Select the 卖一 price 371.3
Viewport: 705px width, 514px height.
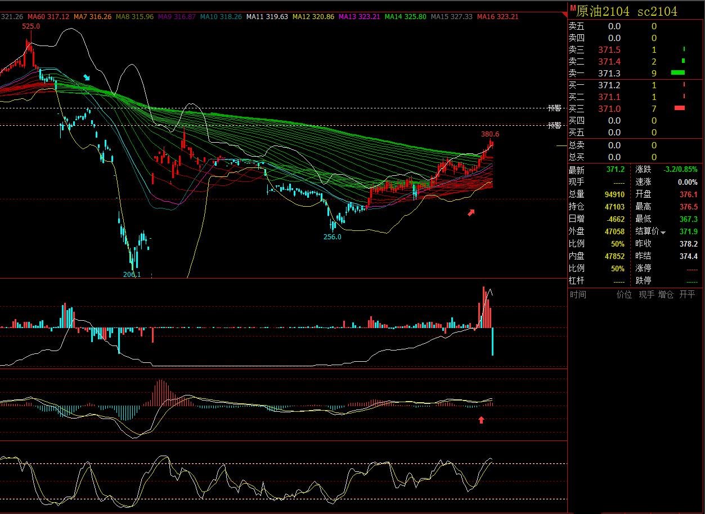[x=609, y=74]
